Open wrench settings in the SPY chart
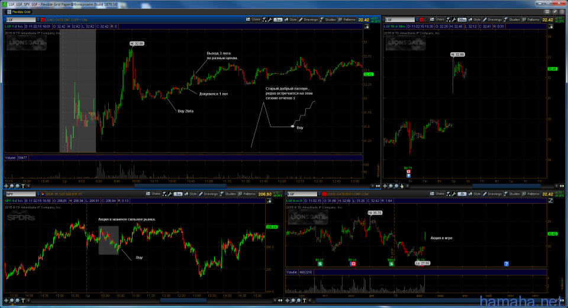The height and width of the screenshot is (308, 568). [x=170, y=194]
